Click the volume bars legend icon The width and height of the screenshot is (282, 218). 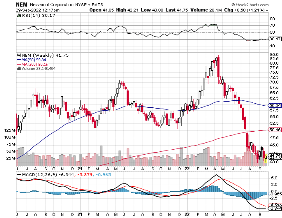(19, 68)
